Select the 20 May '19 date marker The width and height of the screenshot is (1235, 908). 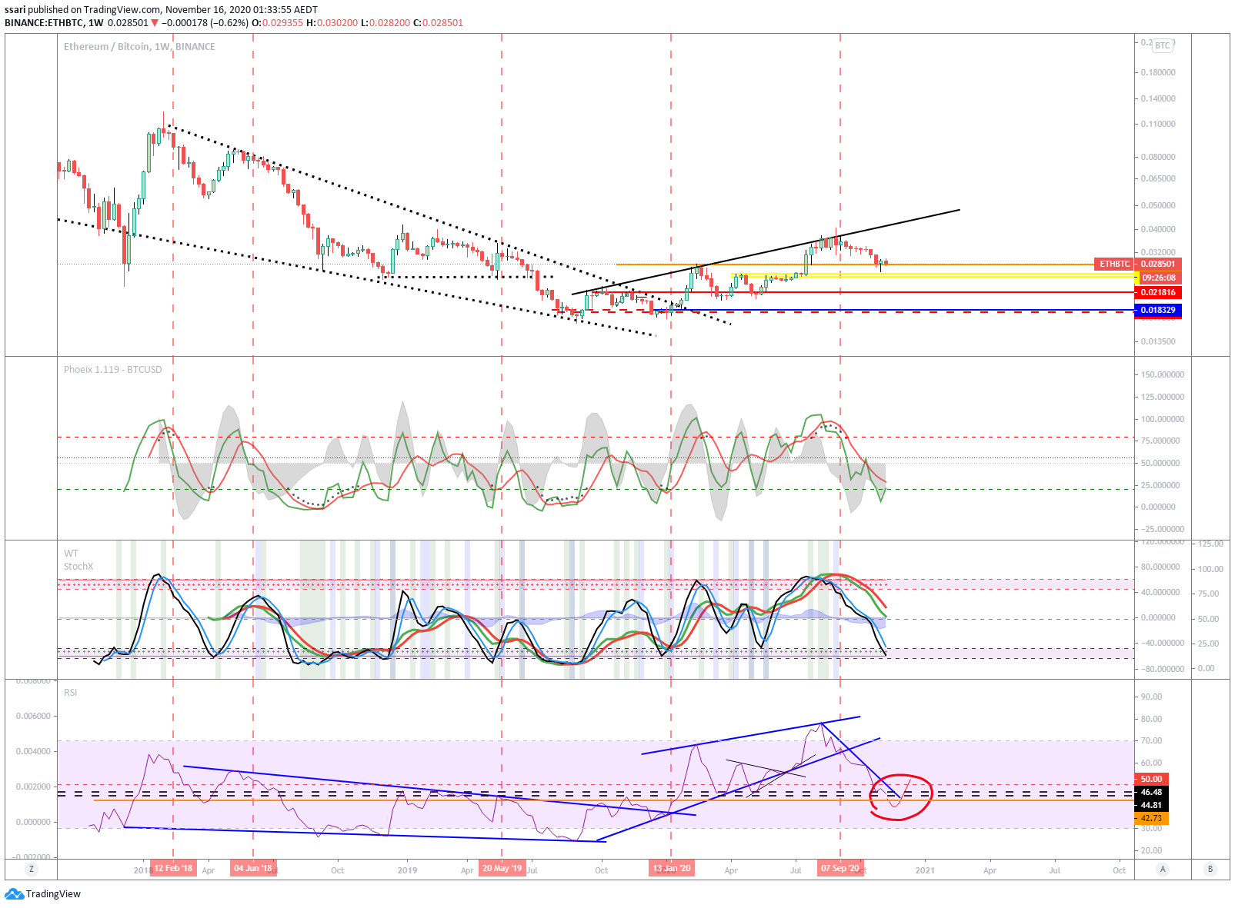coord(502,868)
